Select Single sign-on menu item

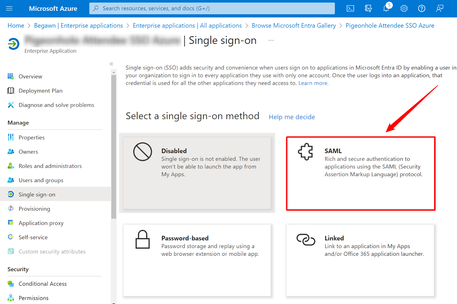pos(55,194)
